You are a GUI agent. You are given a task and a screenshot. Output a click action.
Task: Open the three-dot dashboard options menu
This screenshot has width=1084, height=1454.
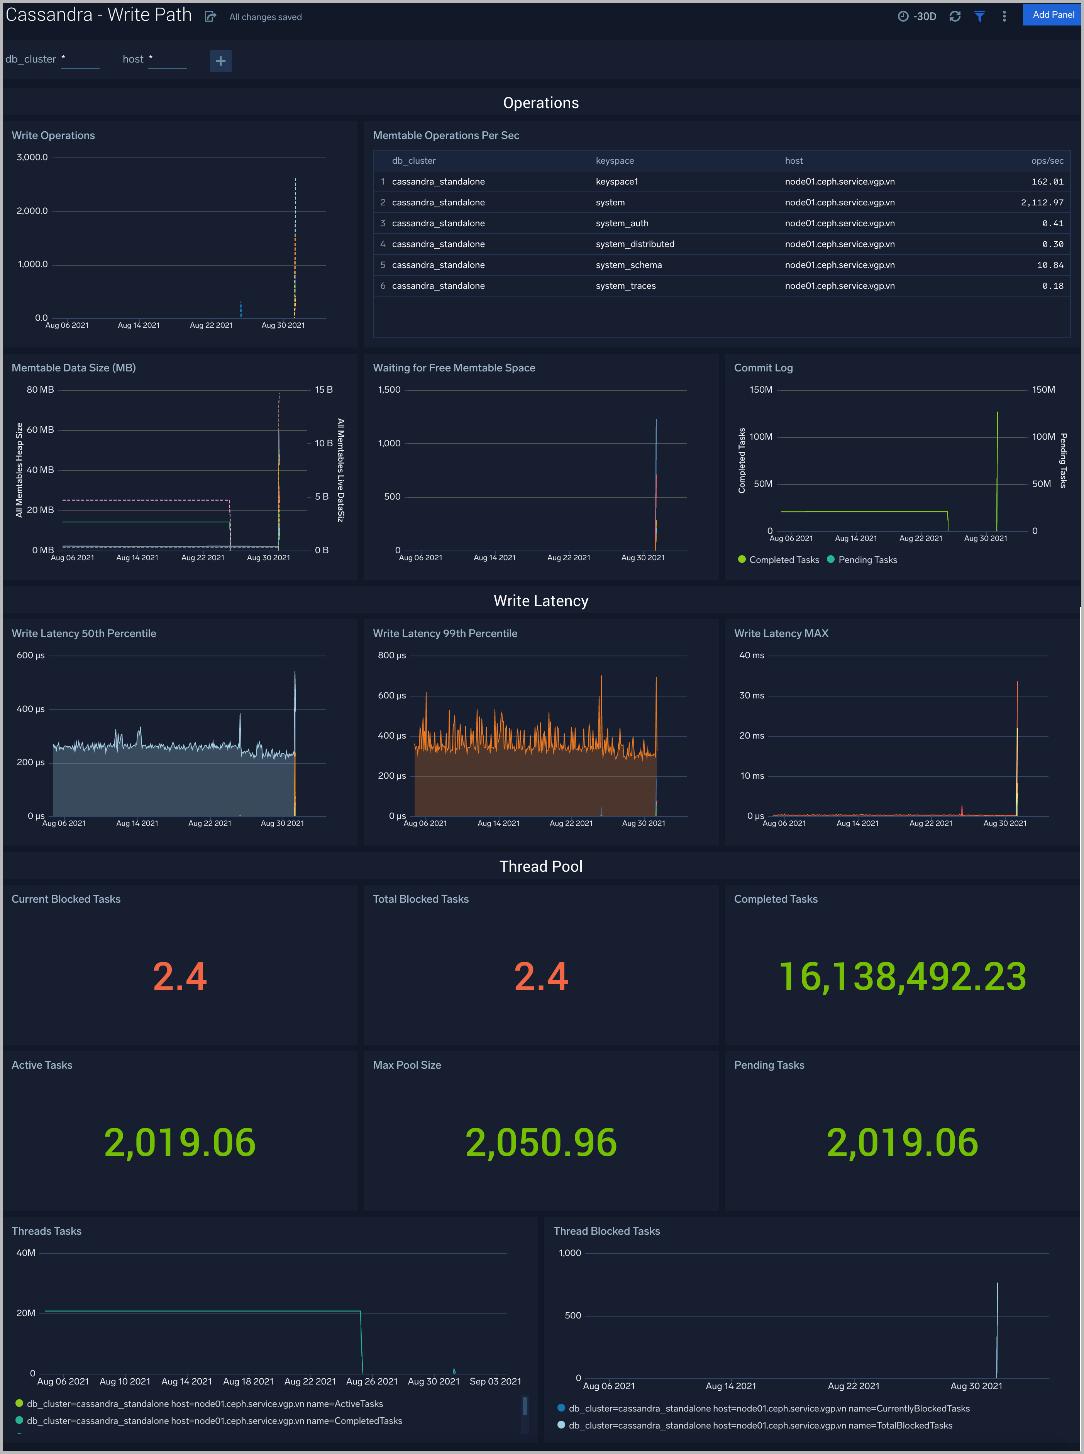pos(1004,16)
